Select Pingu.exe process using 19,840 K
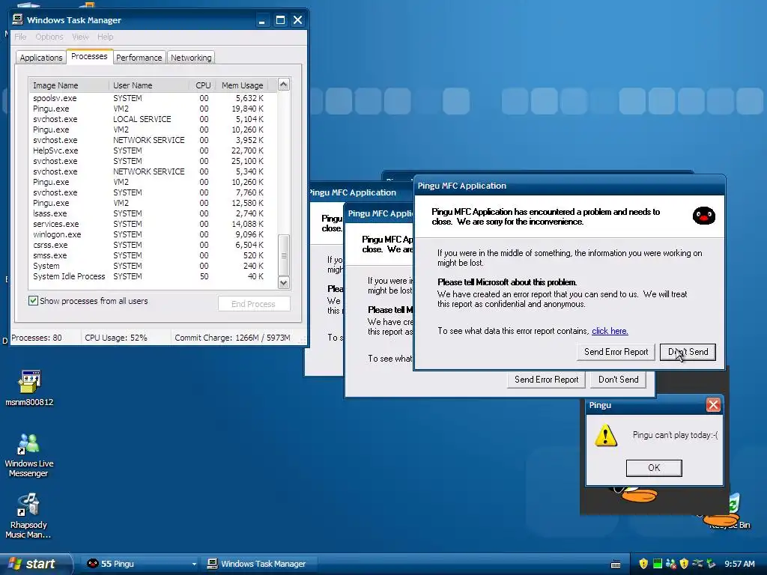 153,109
